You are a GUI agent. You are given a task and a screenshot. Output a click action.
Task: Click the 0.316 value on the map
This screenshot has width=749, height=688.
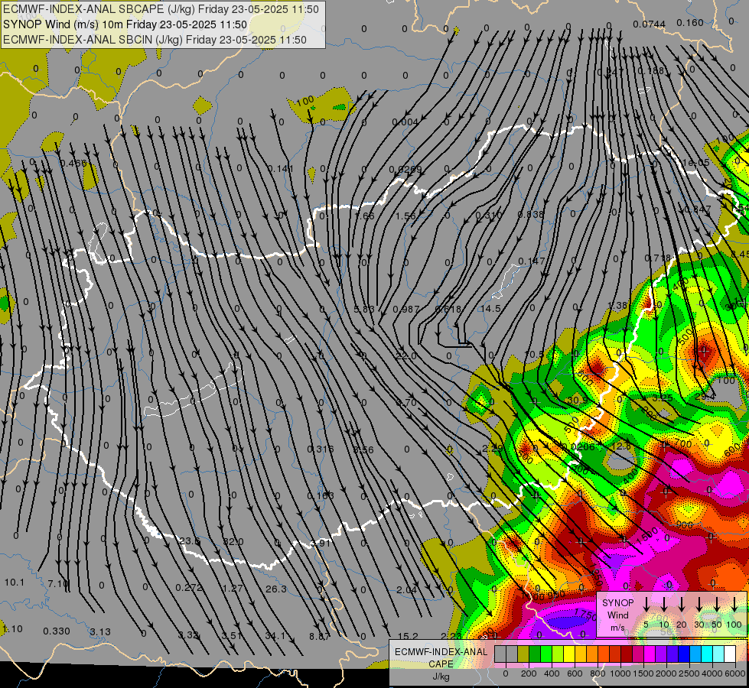(321, 449)
